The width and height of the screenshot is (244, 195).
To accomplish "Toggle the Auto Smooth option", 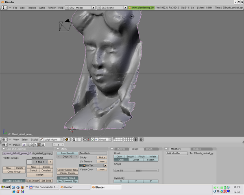I will point(67,153).
